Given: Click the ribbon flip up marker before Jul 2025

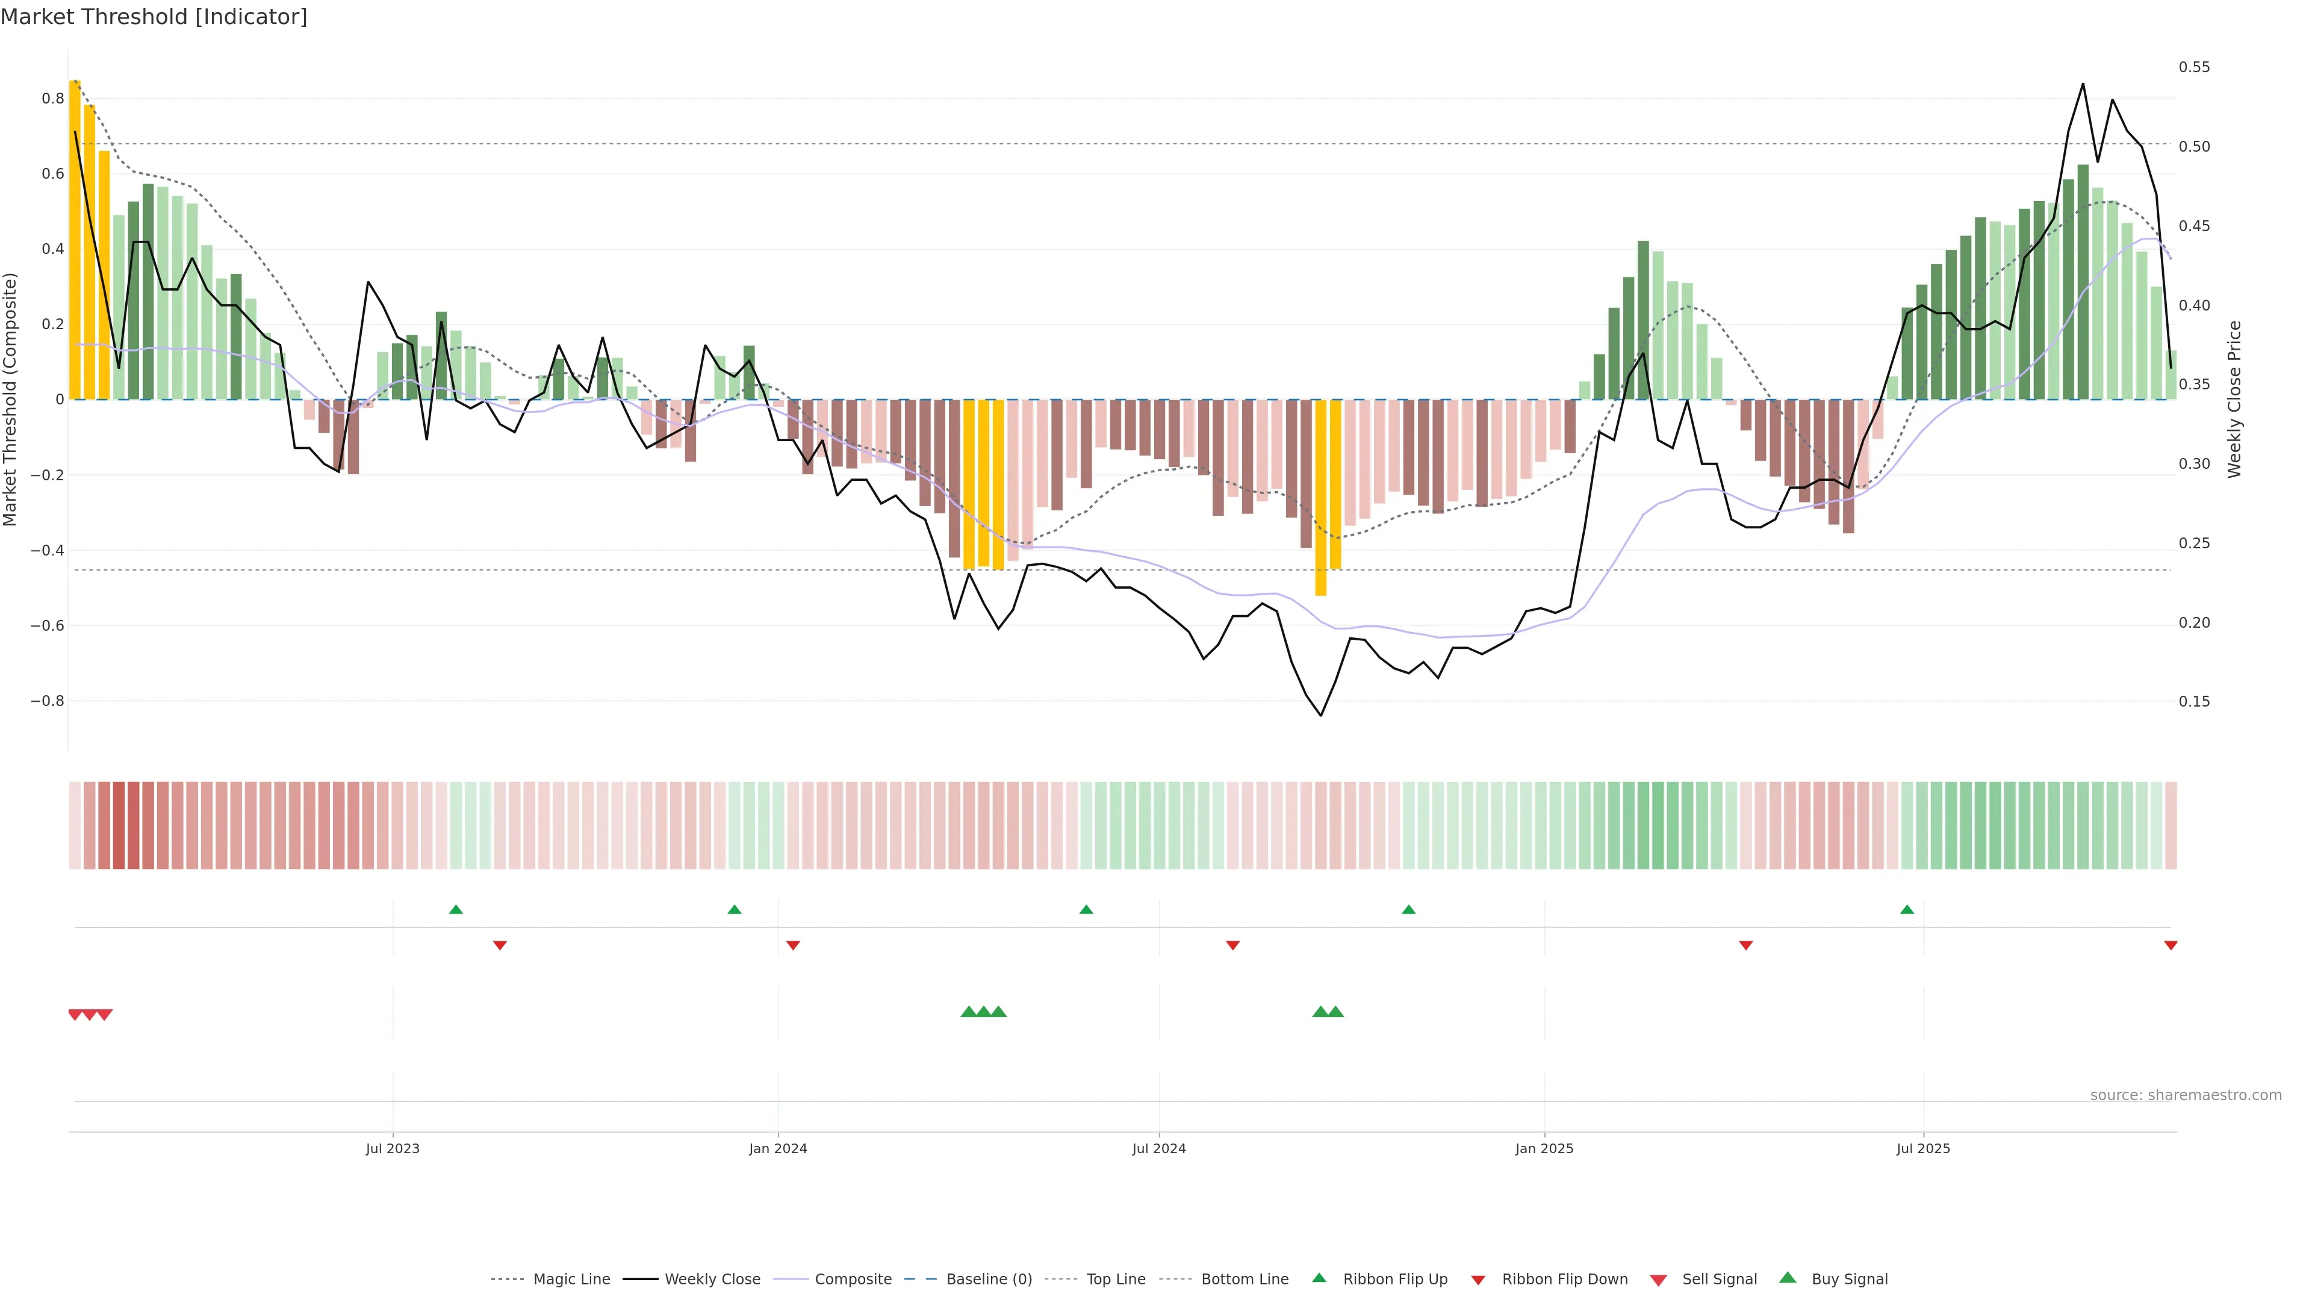Looking at the screenshot, I should pos(1906,910).
